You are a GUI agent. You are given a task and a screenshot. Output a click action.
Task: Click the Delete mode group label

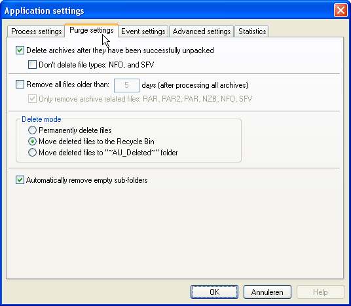pyautogui.click(x=41, y=119)
